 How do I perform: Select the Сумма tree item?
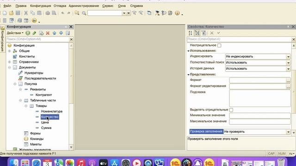[46, 128]
